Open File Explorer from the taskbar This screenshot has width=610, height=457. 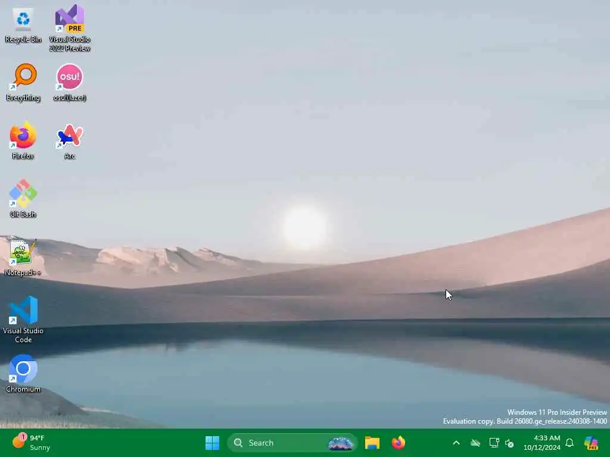[372, 443]
